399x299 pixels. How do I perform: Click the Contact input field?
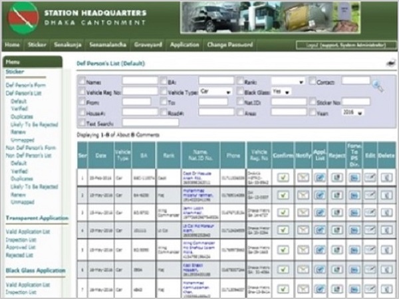356,81
